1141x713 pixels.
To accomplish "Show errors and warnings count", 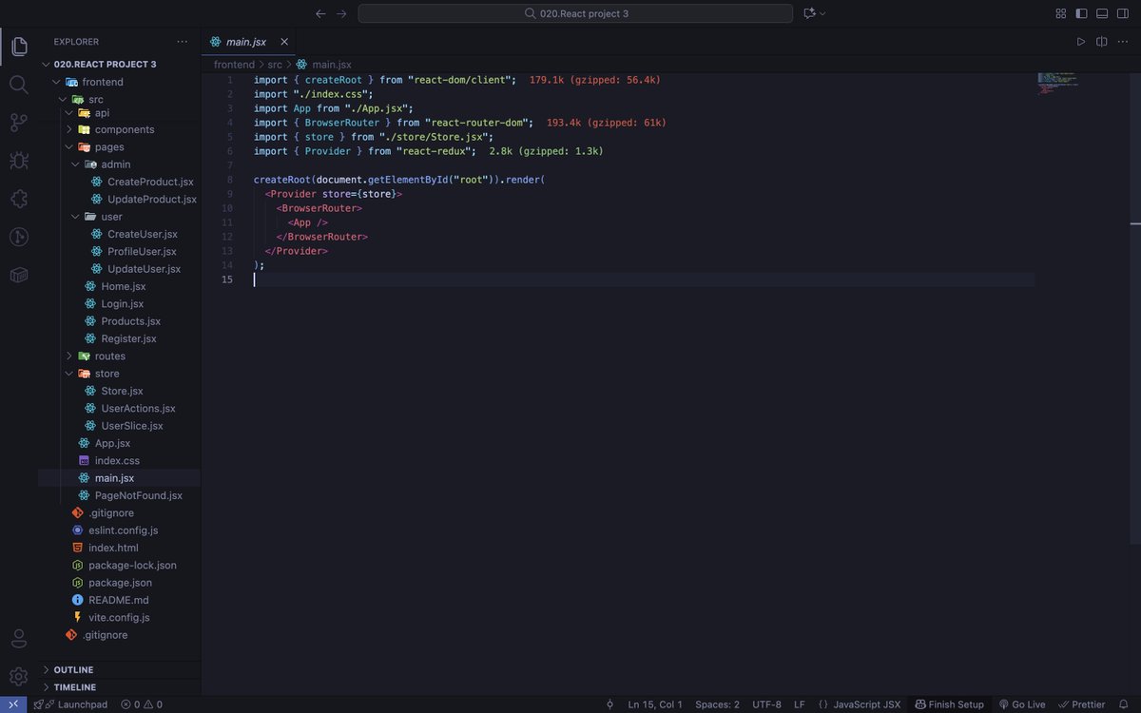I will [x=142, y=704].
